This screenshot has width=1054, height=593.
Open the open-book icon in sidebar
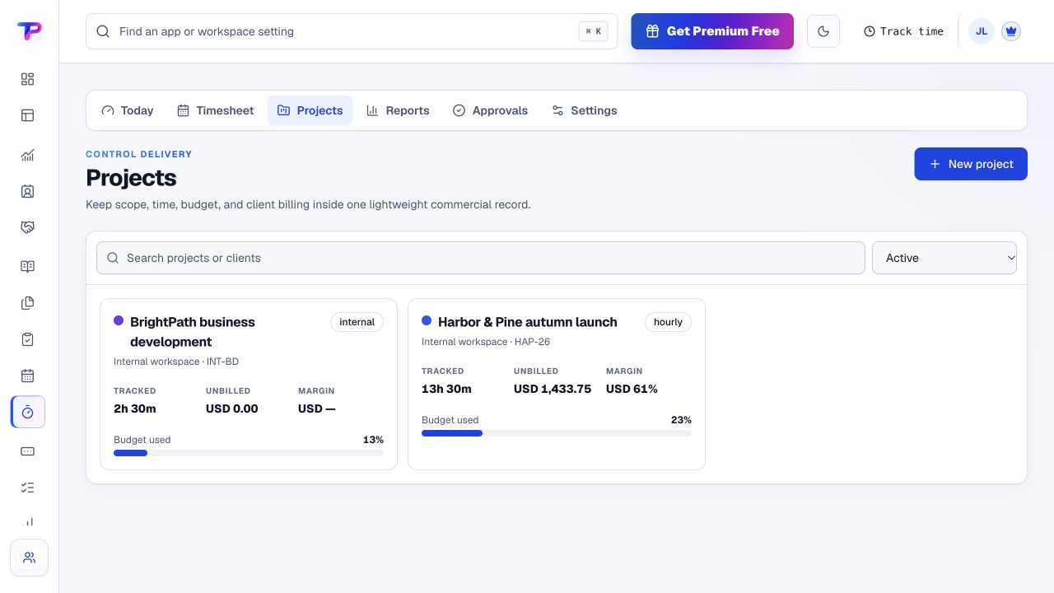pos(27,267)
